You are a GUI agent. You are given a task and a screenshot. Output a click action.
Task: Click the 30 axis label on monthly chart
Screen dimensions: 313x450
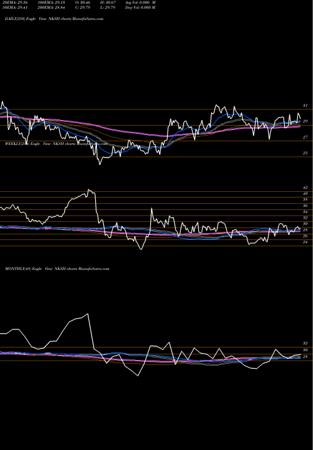(x=305, y=350)
